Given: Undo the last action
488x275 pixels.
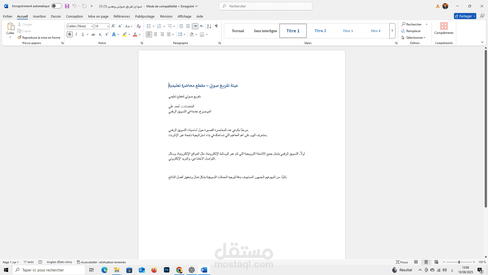Looking at the screenshot, I should pos(74,6).
